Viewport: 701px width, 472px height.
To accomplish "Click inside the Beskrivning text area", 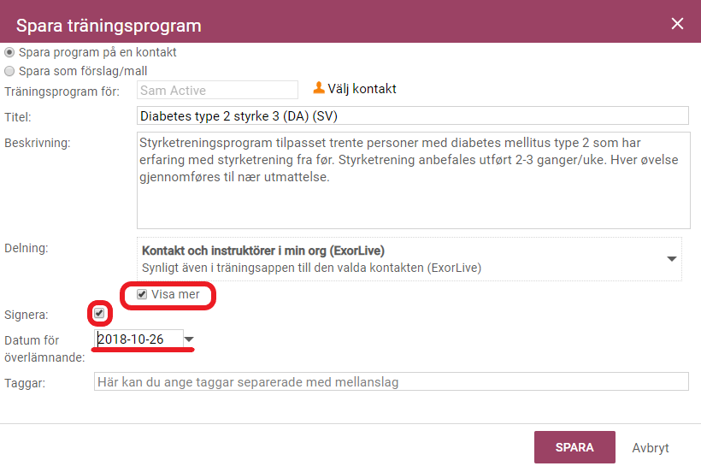I will pyautogui.click(x=414, y=180).
